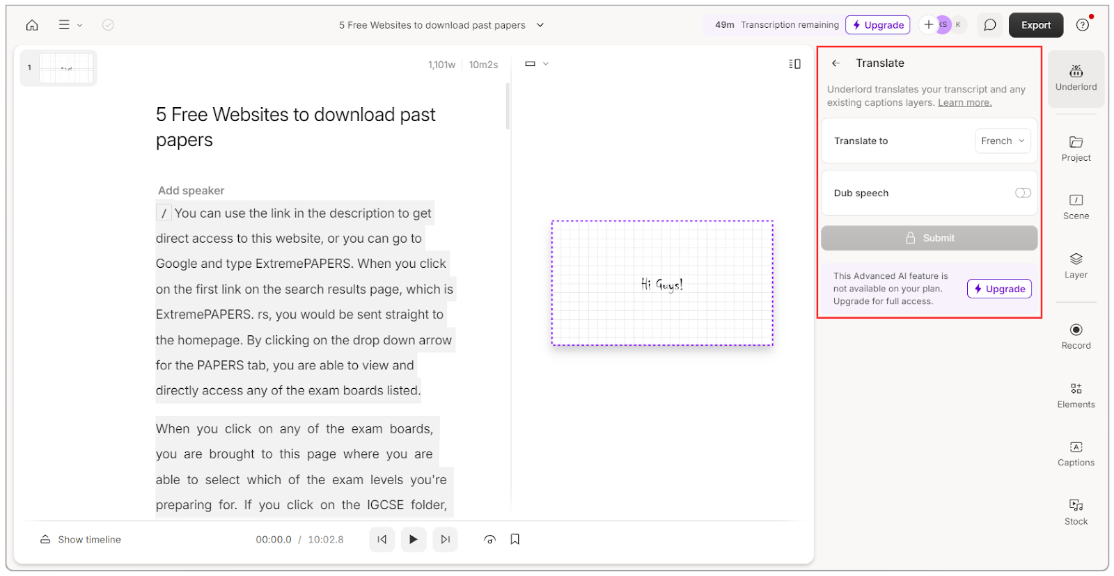Viewport: 1114px width, 576px height.
Task: Click the 1,101w word count
Action: point(441,65)
